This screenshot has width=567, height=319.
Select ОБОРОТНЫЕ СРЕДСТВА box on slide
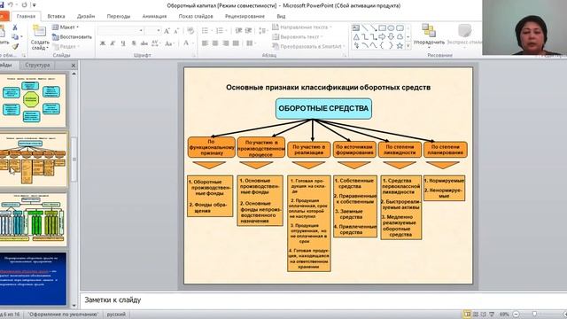pyautogui.click(x=323, y=108)
